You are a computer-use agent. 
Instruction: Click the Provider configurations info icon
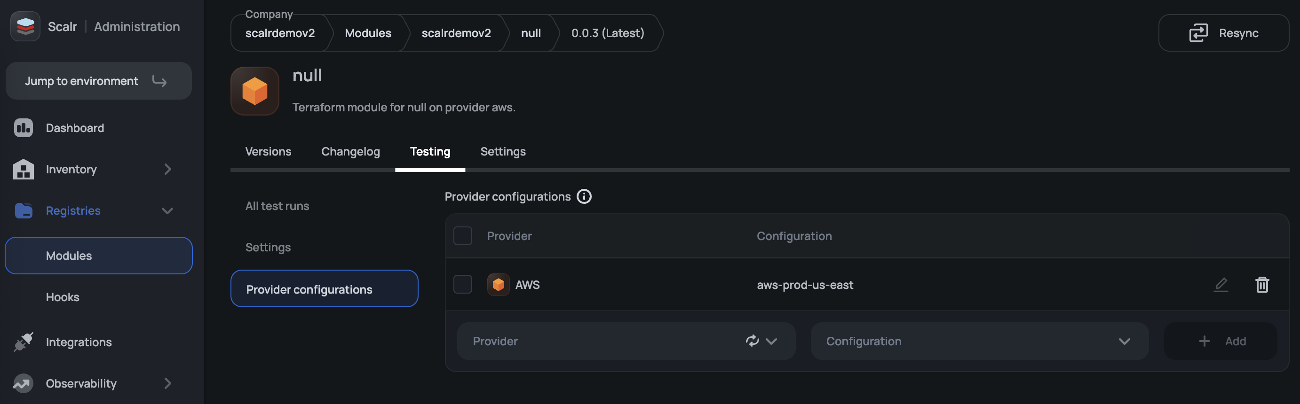(x=584, y=196)
